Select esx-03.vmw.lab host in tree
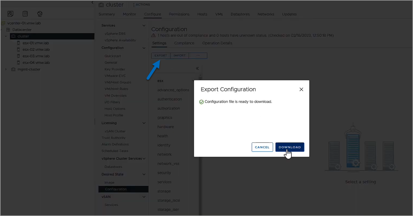Image resolution: width=413 pixels, height=216 pixels. pos(36,56)
